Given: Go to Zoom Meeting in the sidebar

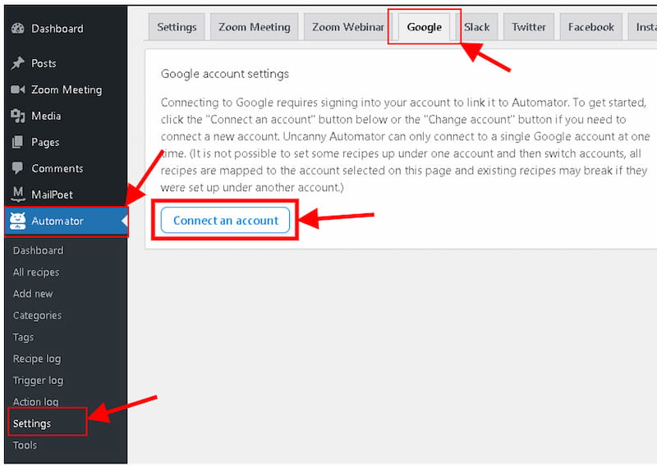Looking at the screenshot, I should tap(66, 89).
